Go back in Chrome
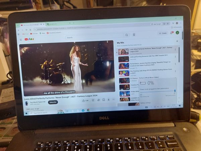The width and height of the screenshot is (201, 151). [x=19, y=30]
